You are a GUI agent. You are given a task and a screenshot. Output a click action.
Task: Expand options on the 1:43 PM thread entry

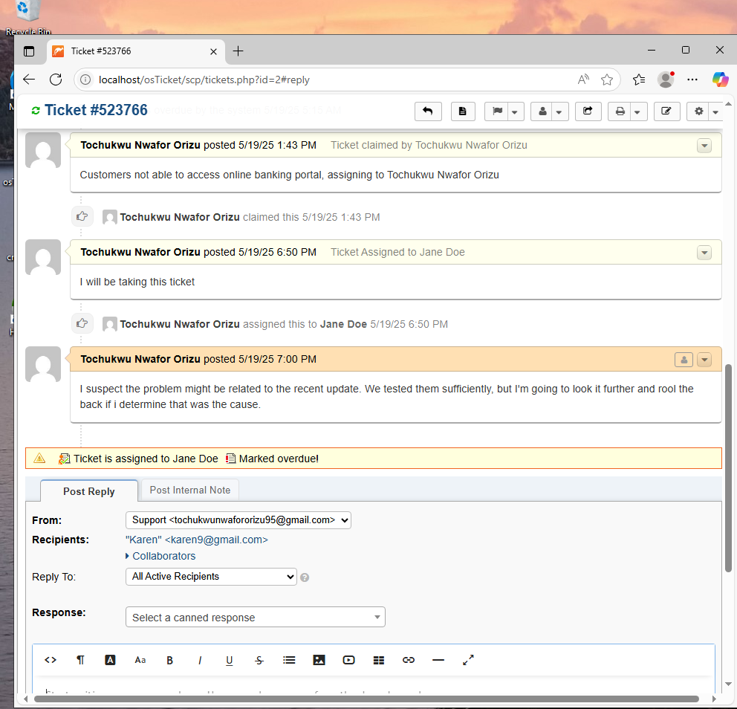point(704,146)
